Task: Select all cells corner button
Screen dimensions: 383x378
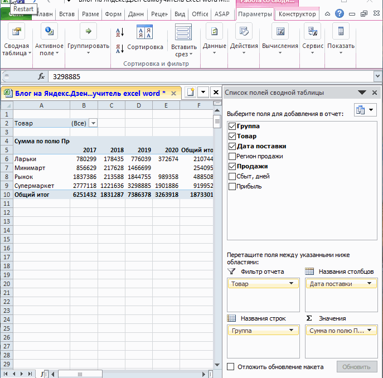Action: 7,105
